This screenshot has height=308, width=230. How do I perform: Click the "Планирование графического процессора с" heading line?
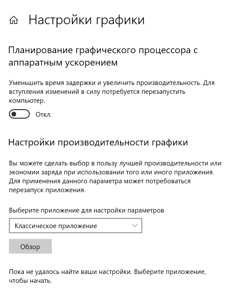pos(103,50)
